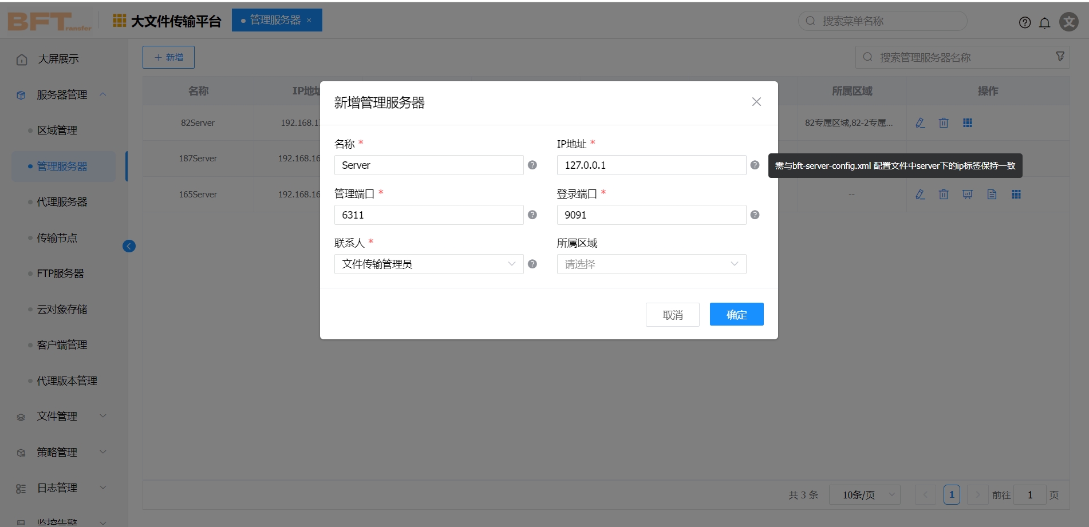Click the 确定 button in the dialog
The image size is (1089, 527).
coord(736,314)
